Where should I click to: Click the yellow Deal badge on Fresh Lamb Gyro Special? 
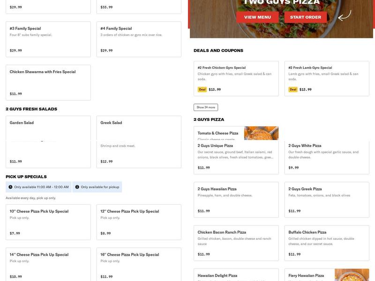(294, 89)
